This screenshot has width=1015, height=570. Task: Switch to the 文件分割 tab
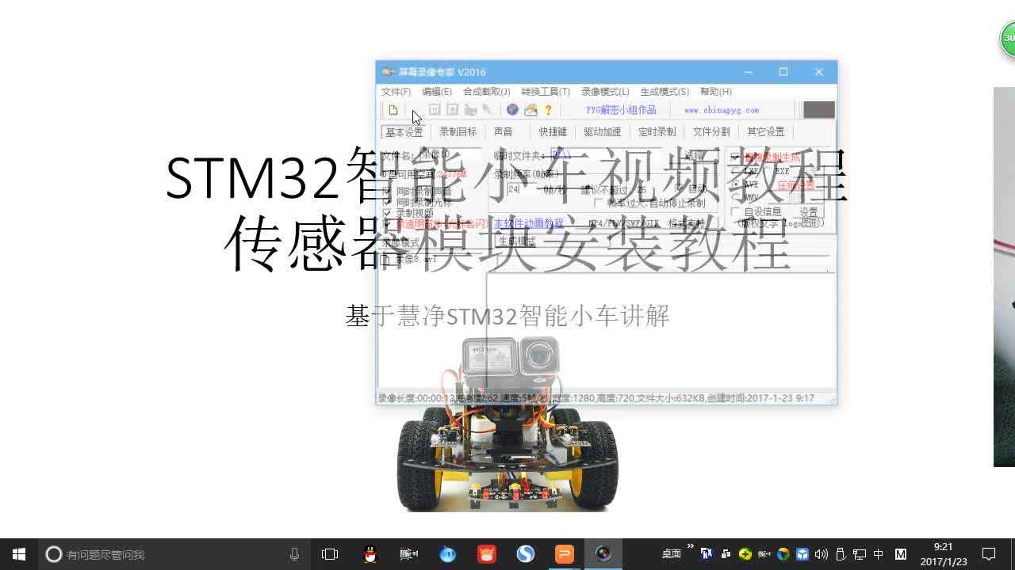pyautogui.click(x=711, y=132)
